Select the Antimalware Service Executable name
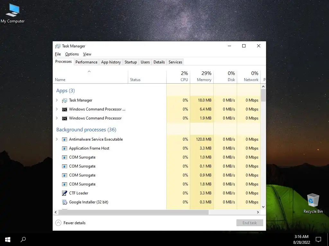This screenshot has height=246, width=329. click(96, 139)
